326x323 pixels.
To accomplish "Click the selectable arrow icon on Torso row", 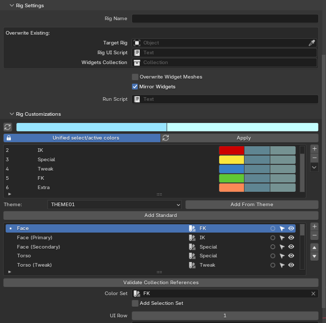I will tap(282, 256).
